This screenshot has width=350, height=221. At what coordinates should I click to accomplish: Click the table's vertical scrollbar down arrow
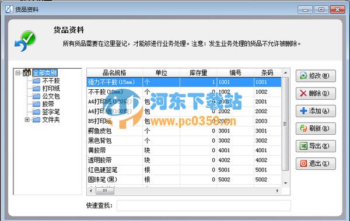point(285,183)
